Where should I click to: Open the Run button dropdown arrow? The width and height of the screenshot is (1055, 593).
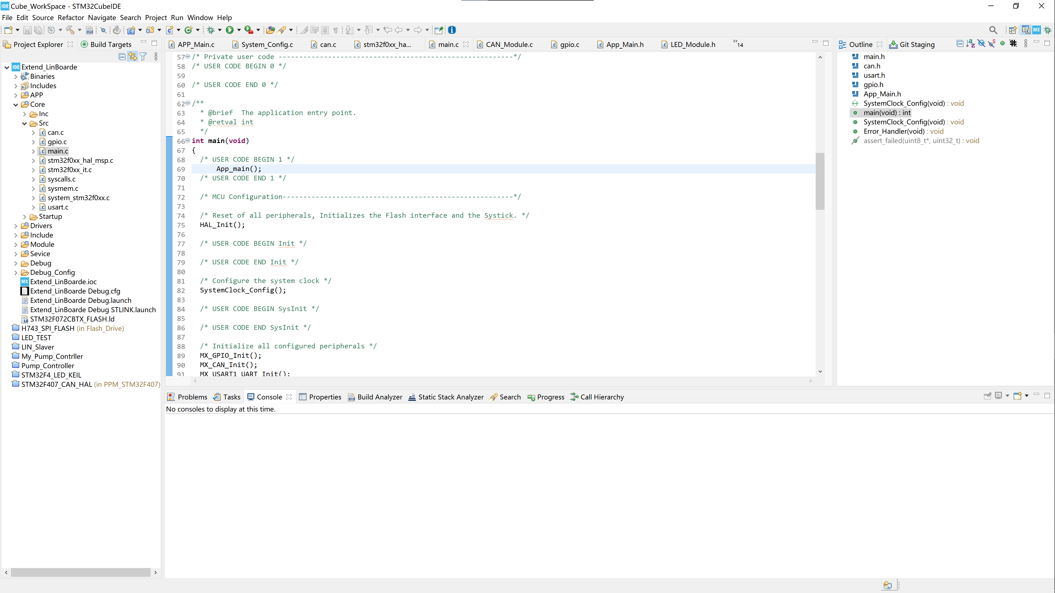click(x=239, y=30)
